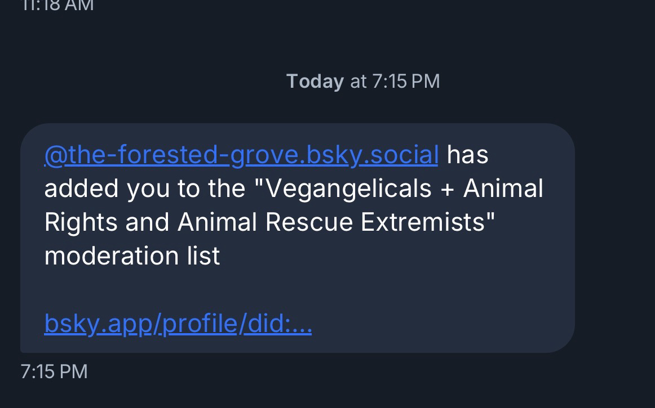Click the word "Rights" in the message
This screenshot has width=655, height=408.
coord(80,222)
